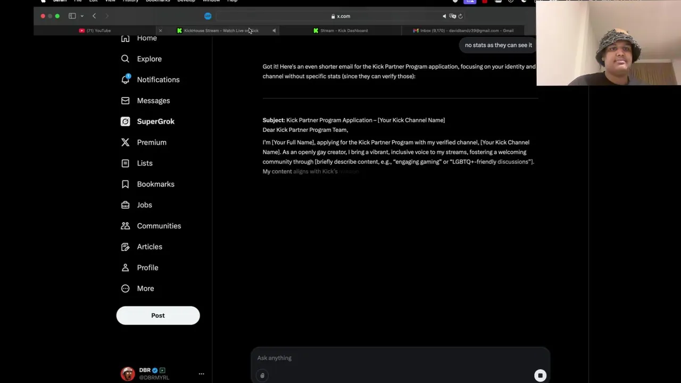Image resolution: width=681 pixels, height=383 pixels.
Task: Open the Explore link
Action: pyautogui.click(x=149, y=59)
